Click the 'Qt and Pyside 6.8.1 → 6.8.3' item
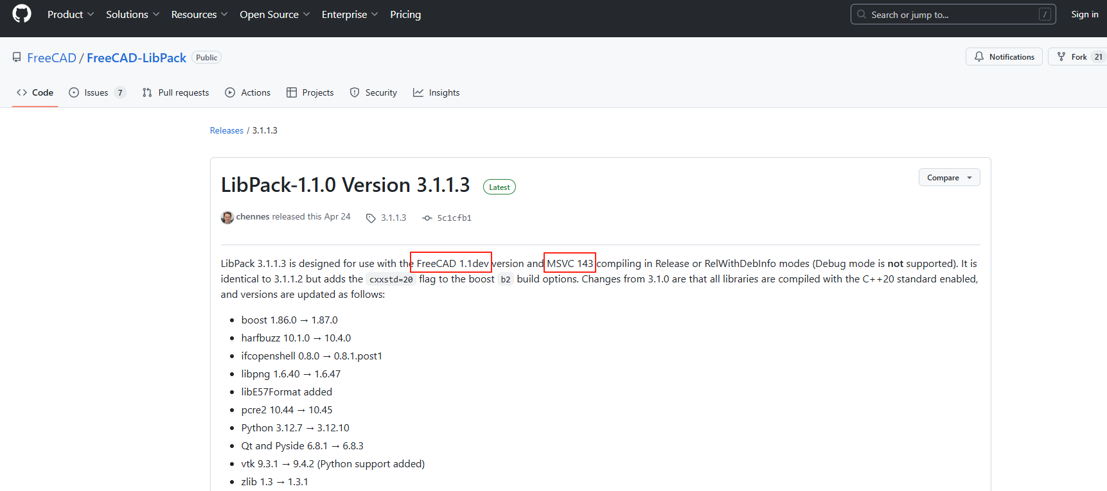The height and width of the screenshot is (491, 1107). [x=303, y=445]
